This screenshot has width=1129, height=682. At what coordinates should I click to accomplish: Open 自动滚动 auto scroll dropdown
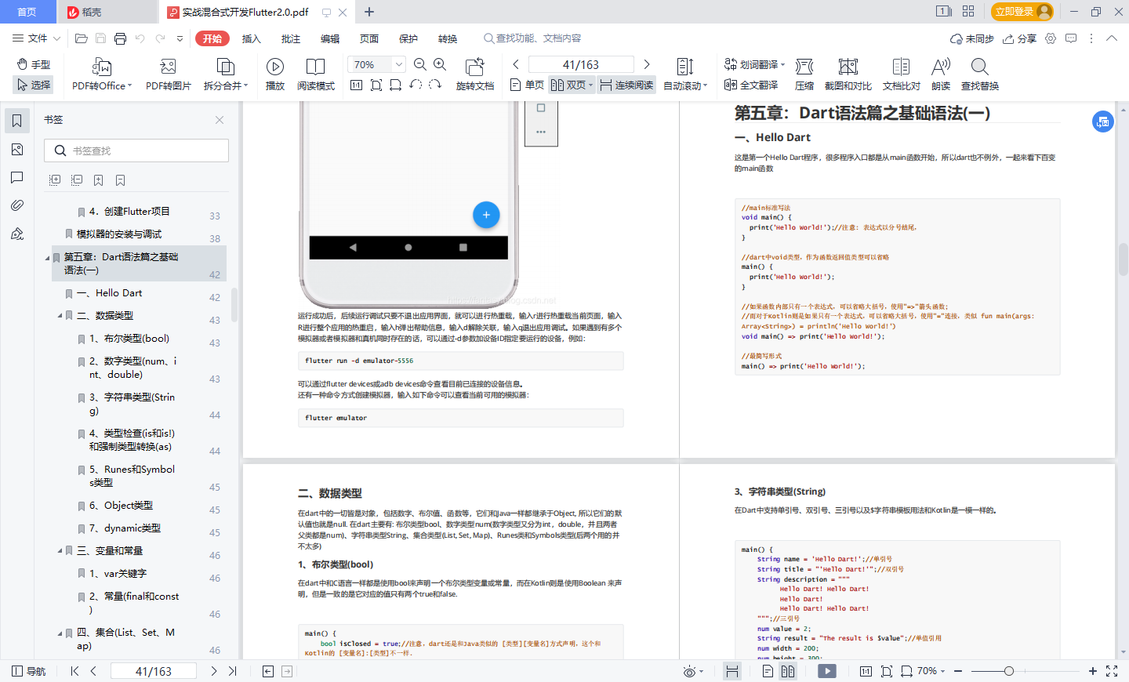point(685,74)
